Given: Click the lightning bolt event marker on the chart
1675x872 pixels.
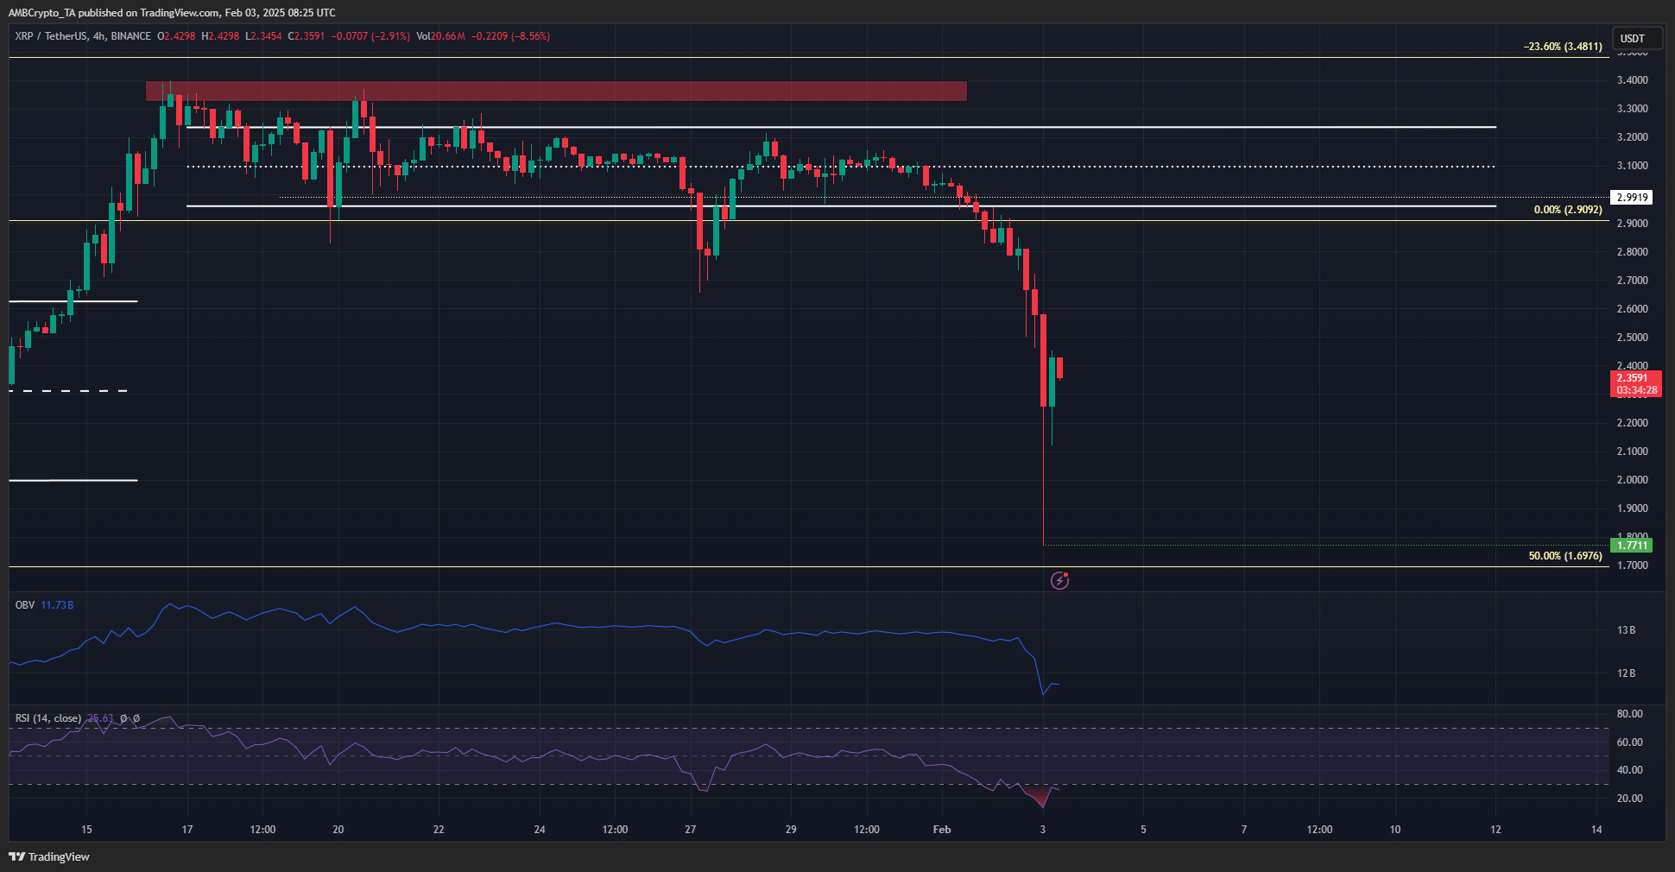Looking at the screenshot, I should [x=1060, y=580].
